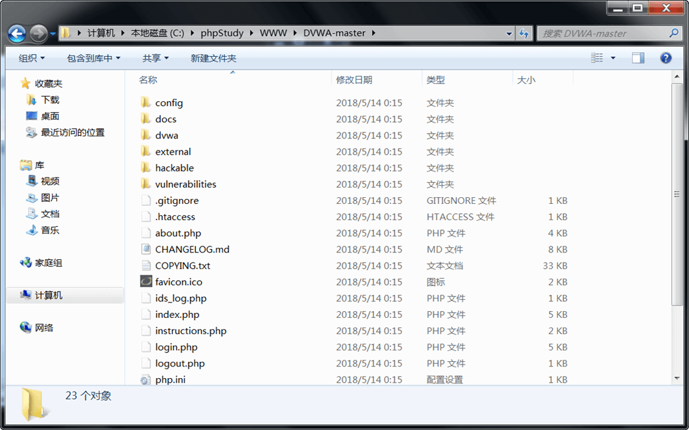Click the file list scrollbar down arrow

click(677, 378)
